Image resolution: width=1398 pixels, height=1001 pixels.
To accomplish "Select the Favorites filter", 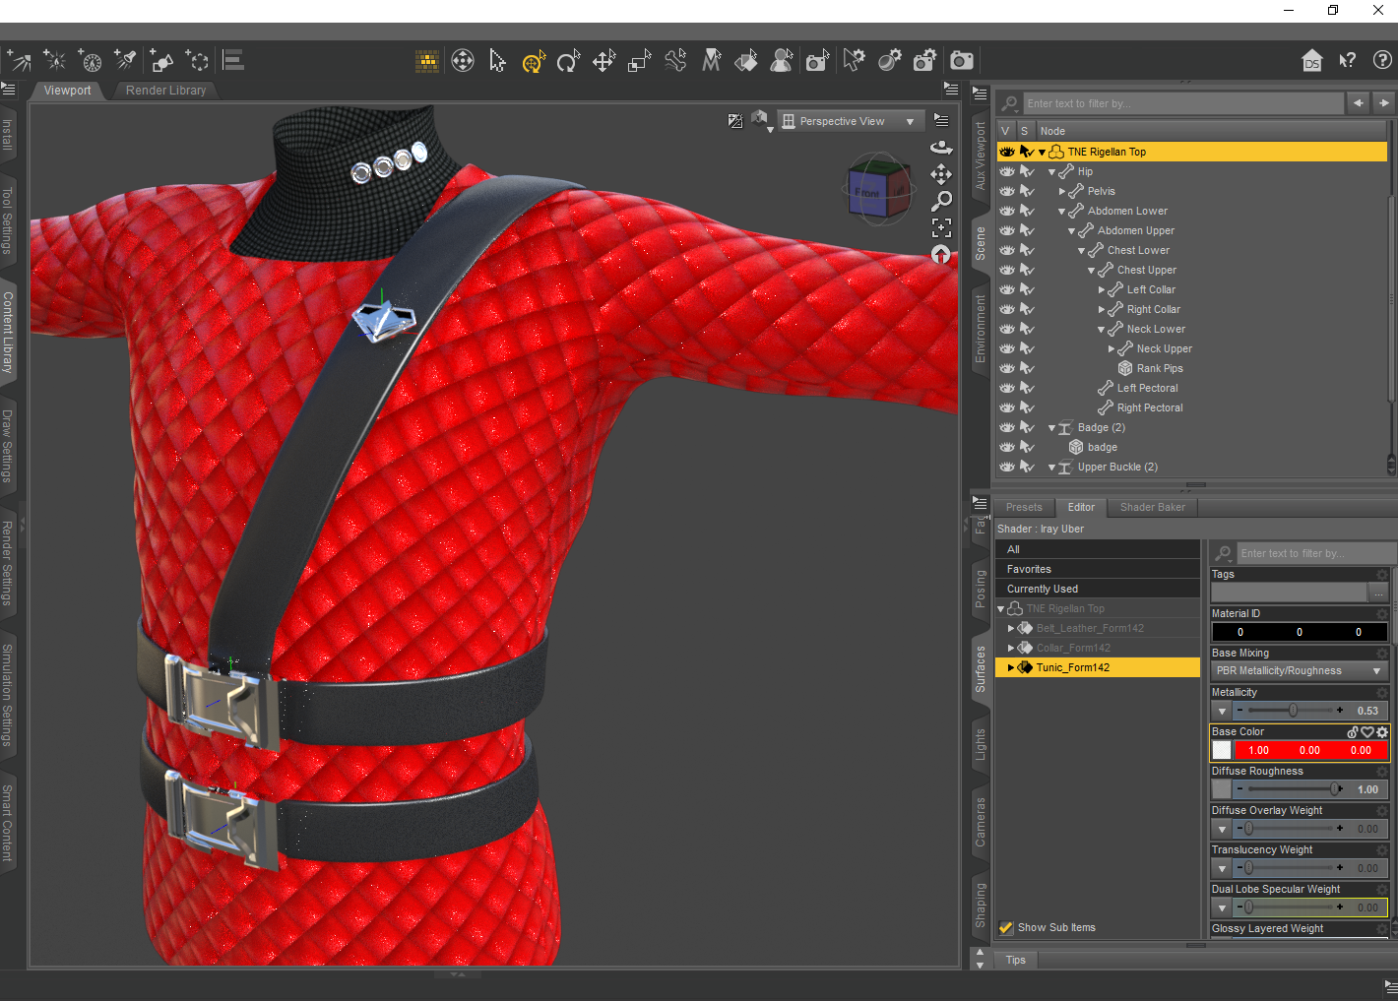I will click(x=1029, y=569).
